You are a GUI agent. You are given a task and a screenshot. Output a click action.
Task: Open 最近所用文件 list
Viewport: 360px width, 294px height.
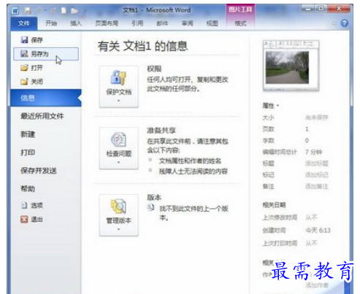(x=42, y=116)
